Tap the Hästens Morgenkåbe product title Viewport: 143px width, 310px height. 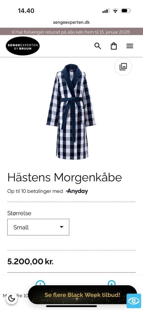(64, 178)
